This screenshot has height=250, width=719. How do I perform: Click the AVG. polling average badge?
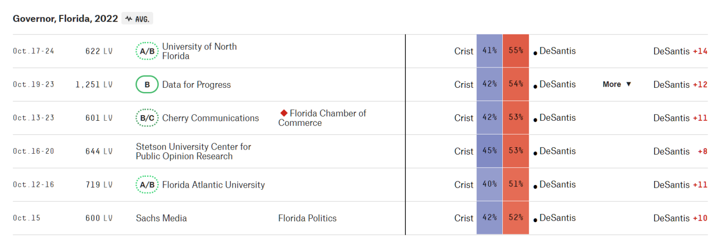[138, 19]
